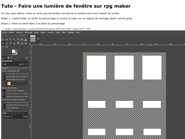Select the Bucket Fill tool

coord(3,43)
